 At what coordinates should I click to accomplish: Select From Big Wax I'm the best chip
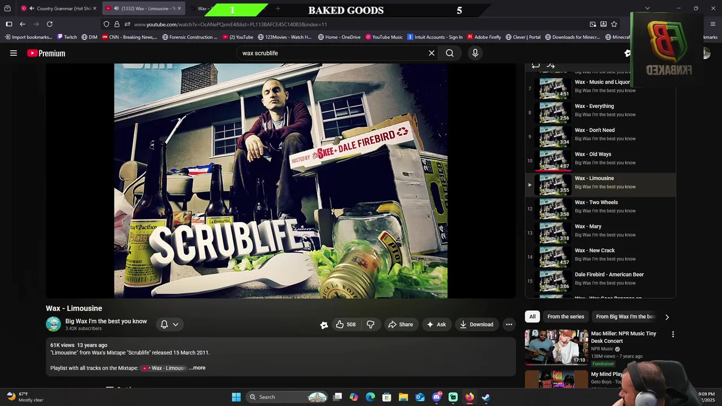tap(626, 316)
